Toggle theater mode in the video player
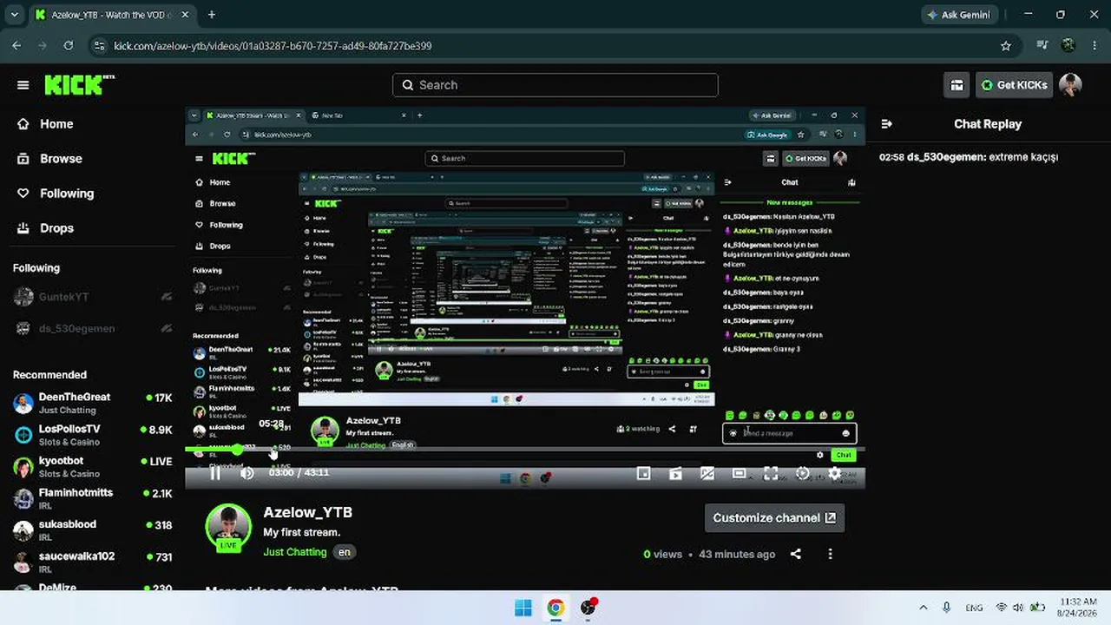The width and height of the screenshot is (1111, 625). coord(739,473)
